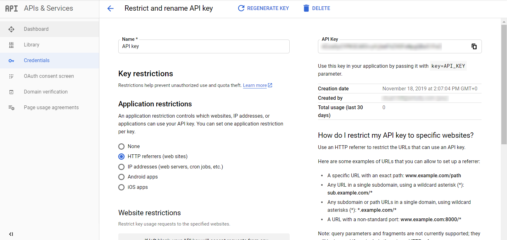Click the APIs & Services title
Image resolution: width=507 pixels, height=240 pixels.
(x=48, y=8)
